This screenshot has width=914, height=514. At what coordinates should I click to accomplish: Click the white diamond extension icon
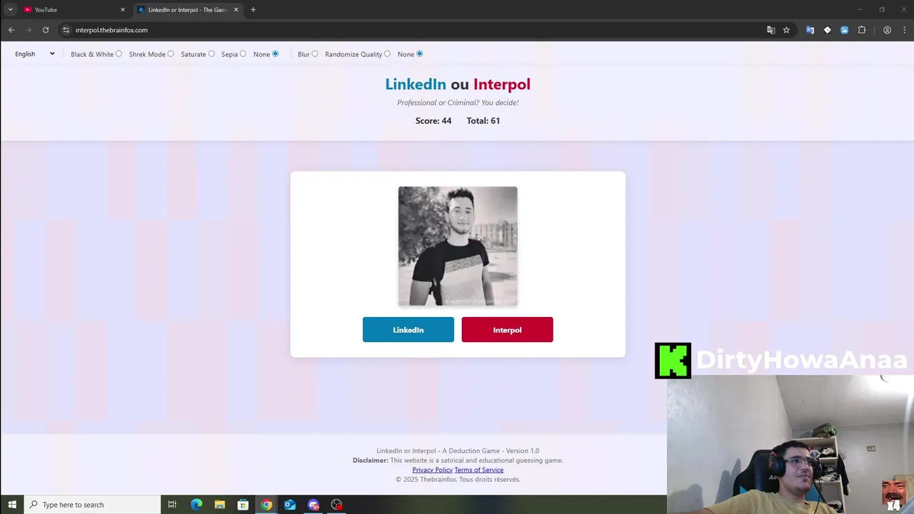(x=827, y=30)
